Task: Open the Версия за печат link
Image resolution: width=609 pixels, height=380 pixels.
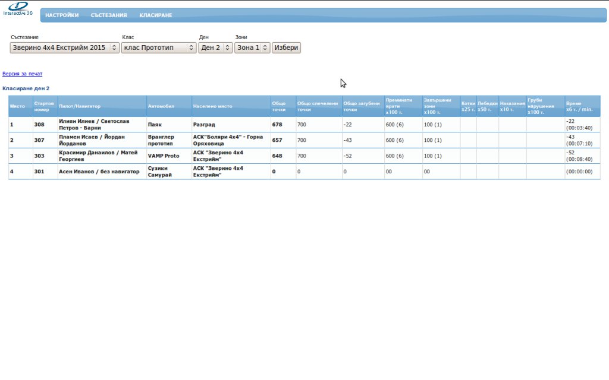Action: 23,74
